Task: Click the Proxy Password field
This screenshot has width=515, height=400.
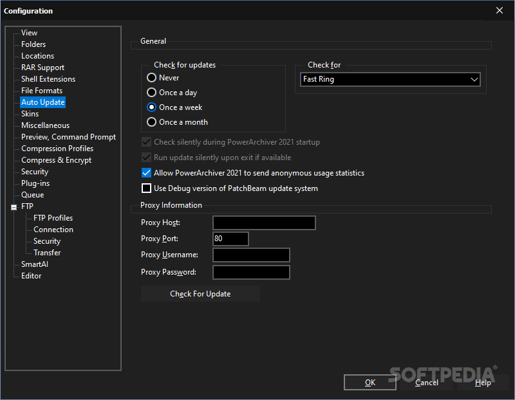Action: click(251, 273)
